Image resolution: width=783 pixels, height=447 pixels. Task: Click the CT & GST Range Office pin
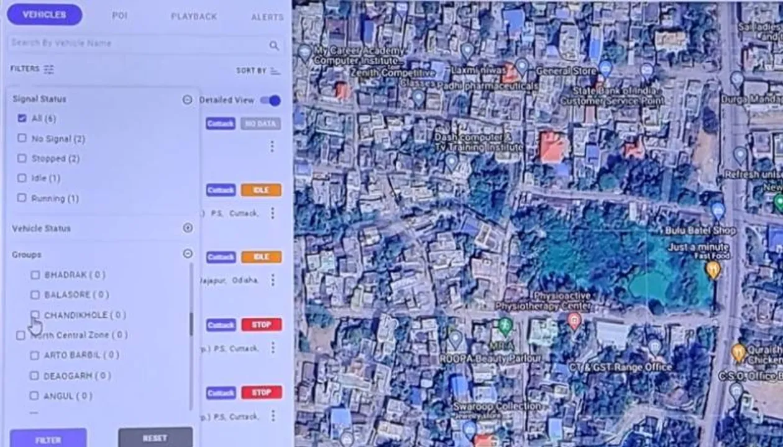(654, 347)
